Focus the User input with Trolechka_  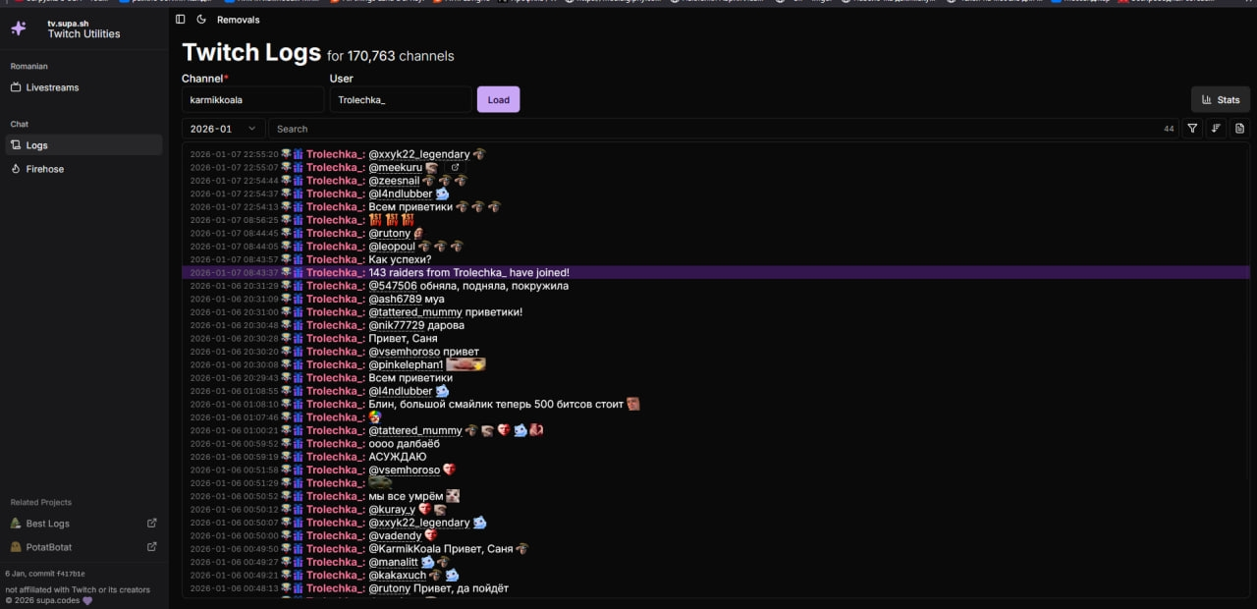click(x=401, y=99)
